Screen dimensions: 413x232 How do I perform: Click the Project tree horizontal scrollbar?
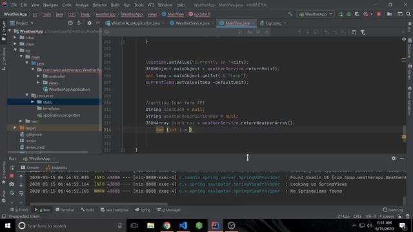[48, 152]
